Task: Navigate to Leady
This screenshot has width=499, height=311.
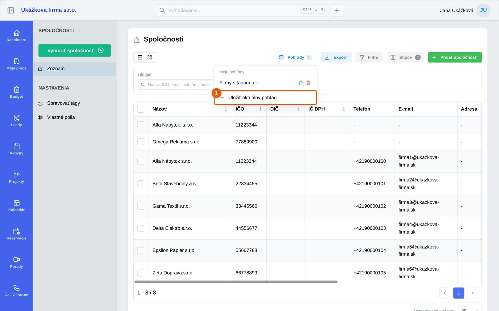Action: (x=17, y=120)
